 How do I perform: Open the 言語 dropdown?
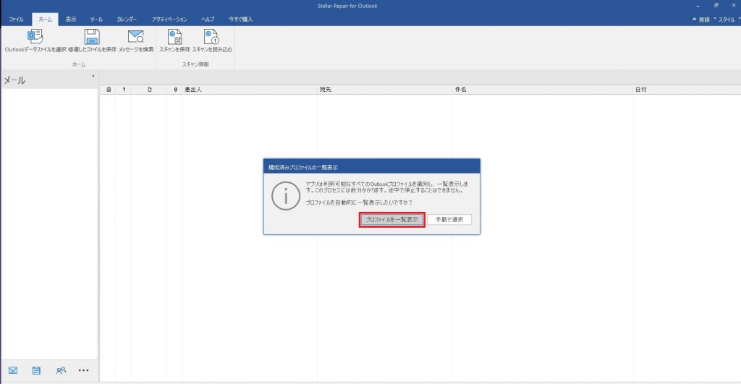click(707, 20)
